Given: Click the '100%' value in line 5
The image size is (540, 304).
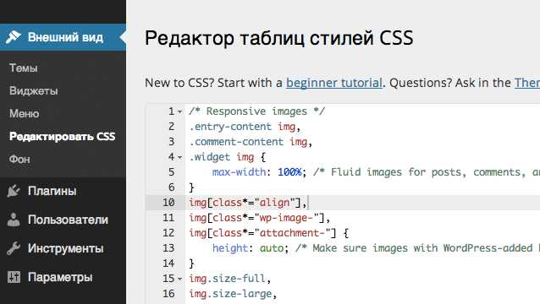Looking at the screenshot, I should click(289, 171).
